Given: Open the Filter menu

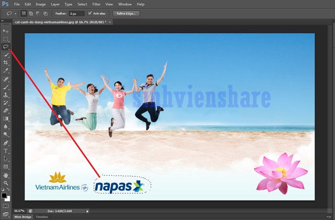Looking at the screenshot, I should click(x=96, y=4).
